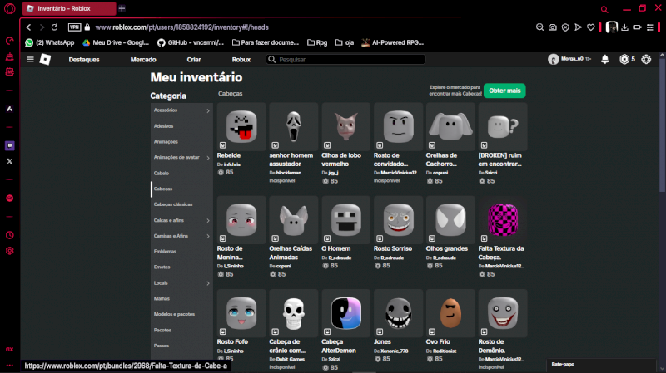666x373 pixels.
Task: Expand the Animações de avatar category
Action: [208, 157]
